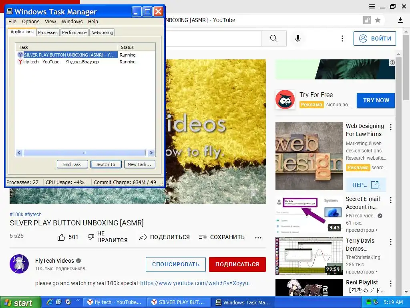410x308 pixels.
Task: Click the Switch To button
Action: (106, 164)
